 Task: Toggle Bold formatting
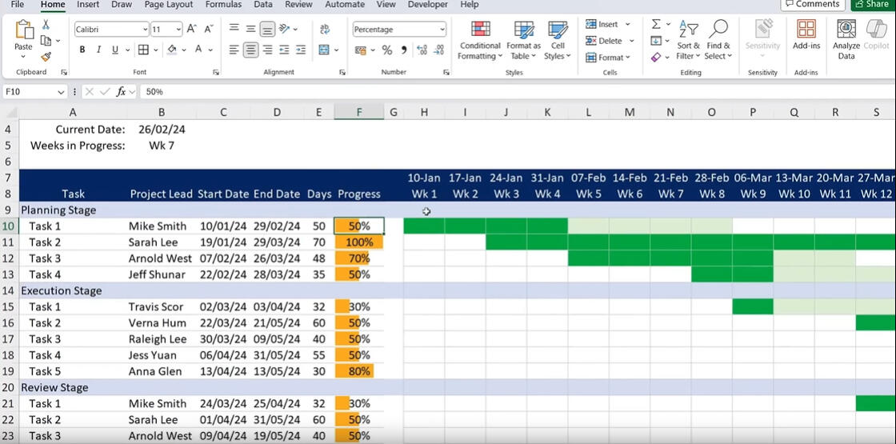pos(82,50)
